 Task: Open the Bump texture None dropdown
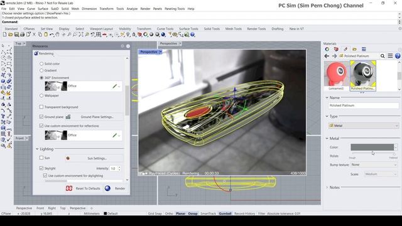pyautogui.click(x=374, y=164)
